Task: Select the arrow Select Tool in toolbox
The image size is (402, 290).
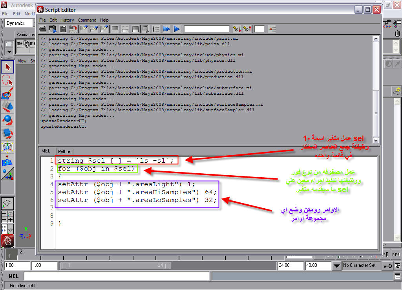Action: pyautogui.click(x=7, y=67)
